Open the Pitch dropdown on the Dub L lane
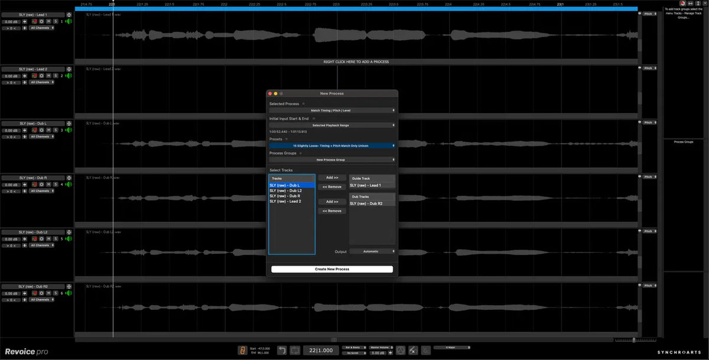This screenshot has width=709, height=360. [x=648, y=122]
